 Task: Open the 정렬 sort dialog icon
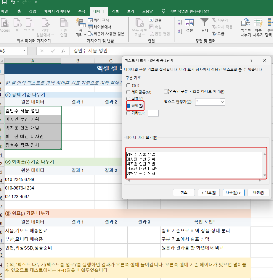point(189,25)
